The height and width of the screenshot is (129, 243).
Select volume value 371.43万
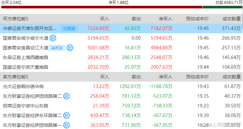pyautogui.click(x=231, y=28)
